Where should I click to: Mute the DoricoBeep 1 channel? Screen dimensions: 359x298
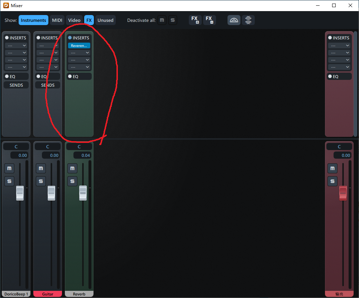coord(9,168)
